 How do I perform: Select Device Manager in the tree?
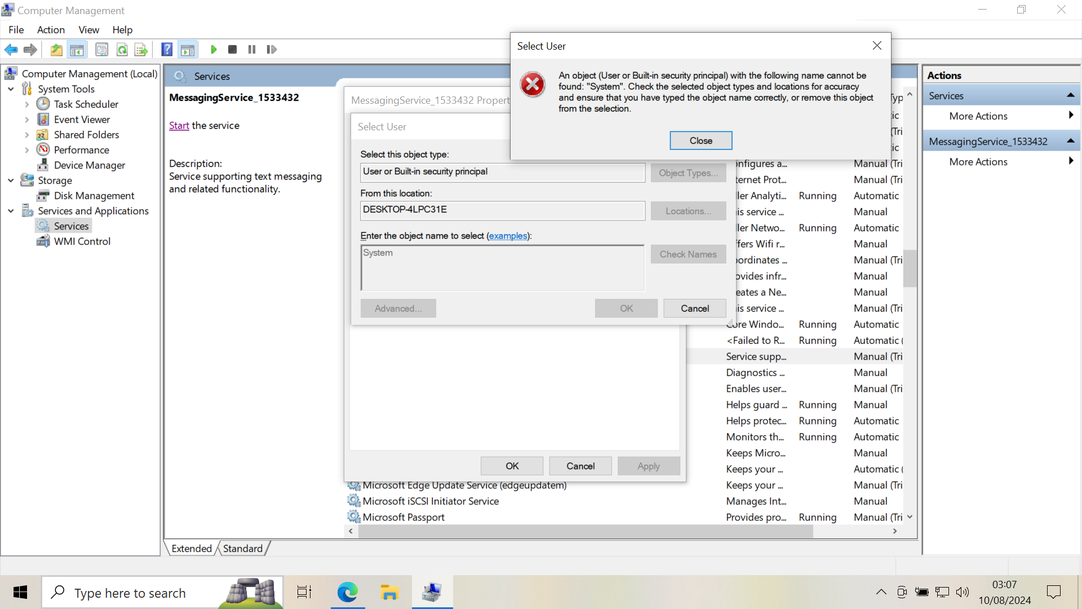coord(89,165)
